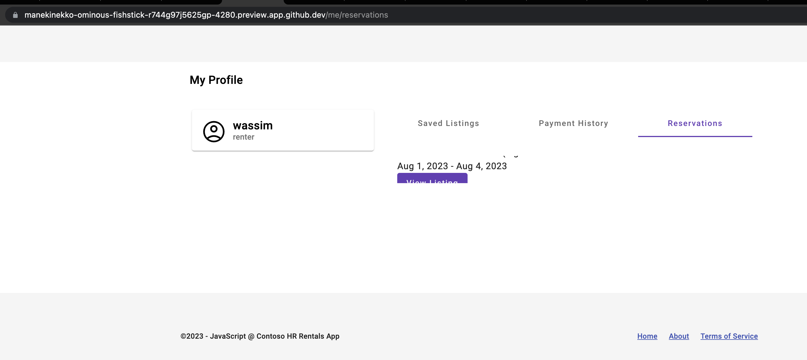Select the active browser tab
Viewport: 807px width, 360px height.
[253, 2]
